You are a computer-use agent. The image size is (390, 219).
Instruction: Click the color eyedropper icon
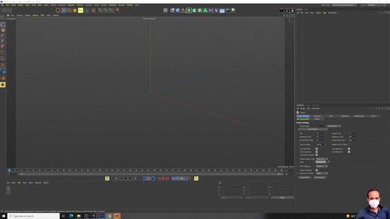(328, 162)
